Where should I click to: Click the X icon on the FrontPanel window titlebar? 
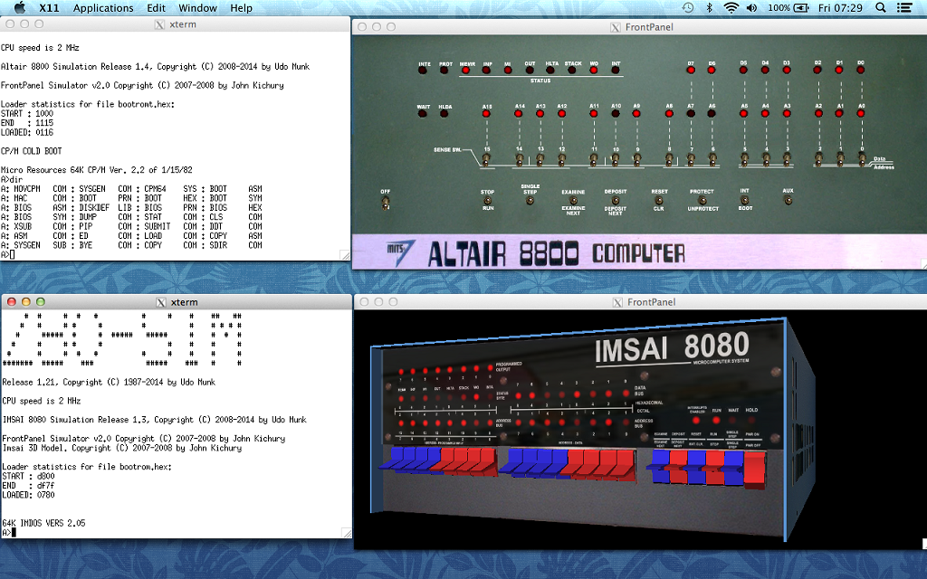coord(615,26)
